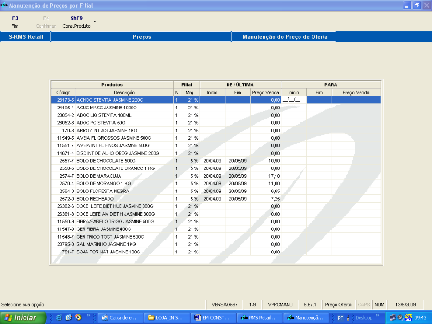Click the ShF9 Cons.Produto toolbar button
Screen dimensions: 432x324
(x=76, y=22)
